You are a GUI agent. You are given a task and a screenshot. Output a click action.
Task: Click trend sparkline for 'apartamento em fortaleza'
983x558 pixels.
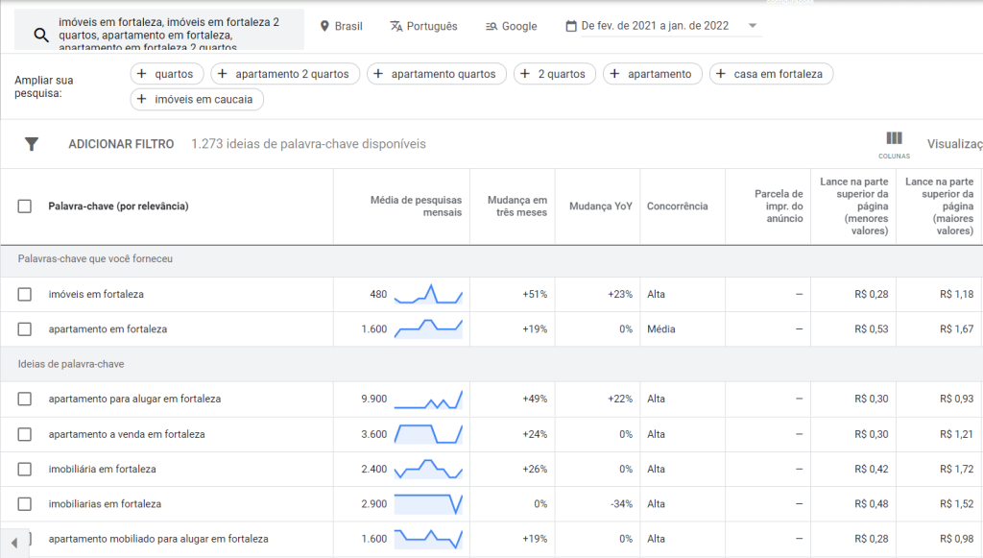tap(428, 329)
